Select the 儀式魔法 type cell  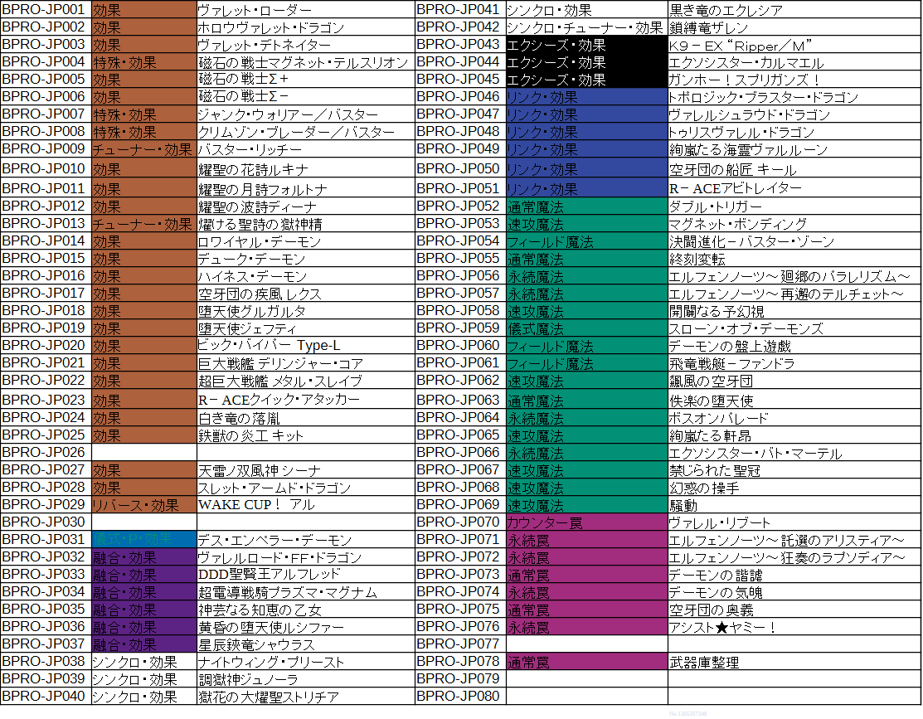point(585,328)
